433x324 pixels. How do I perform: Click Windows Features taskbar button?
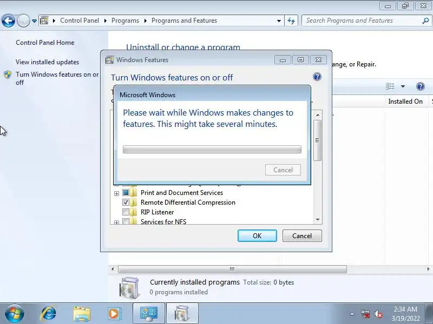point(182,314)
